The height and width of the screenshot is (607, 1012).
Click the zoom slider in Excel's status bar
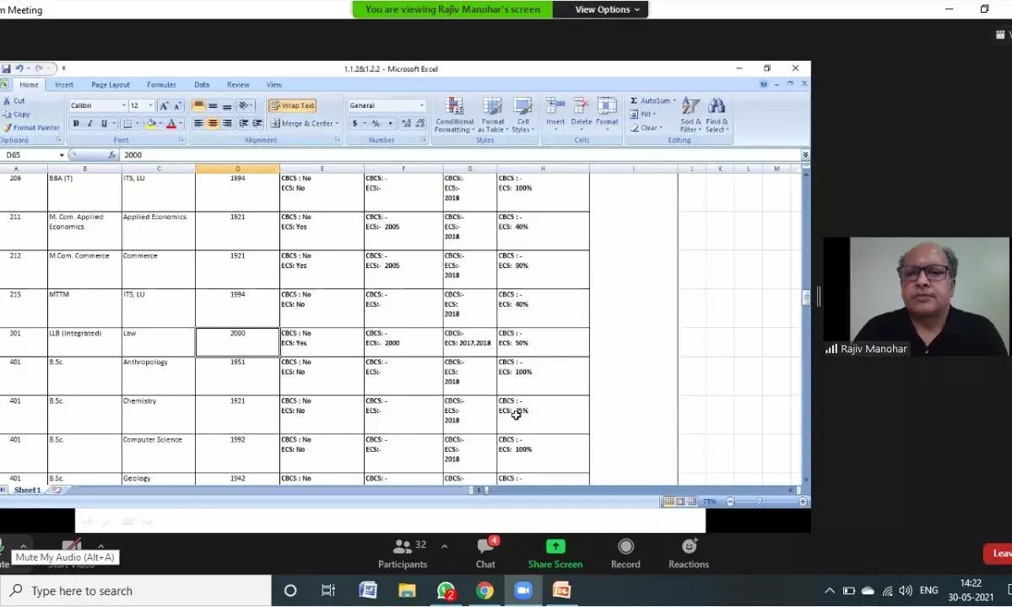(758, 502)
